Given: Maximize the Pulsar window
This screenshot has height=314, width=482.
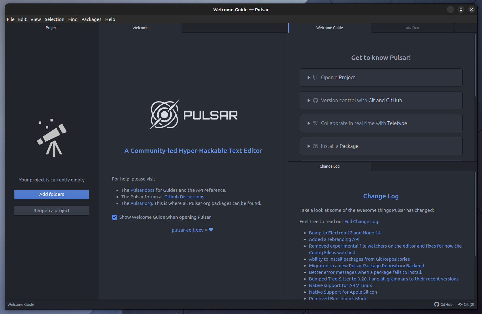Looking at the screenshot, I should 461,9.
